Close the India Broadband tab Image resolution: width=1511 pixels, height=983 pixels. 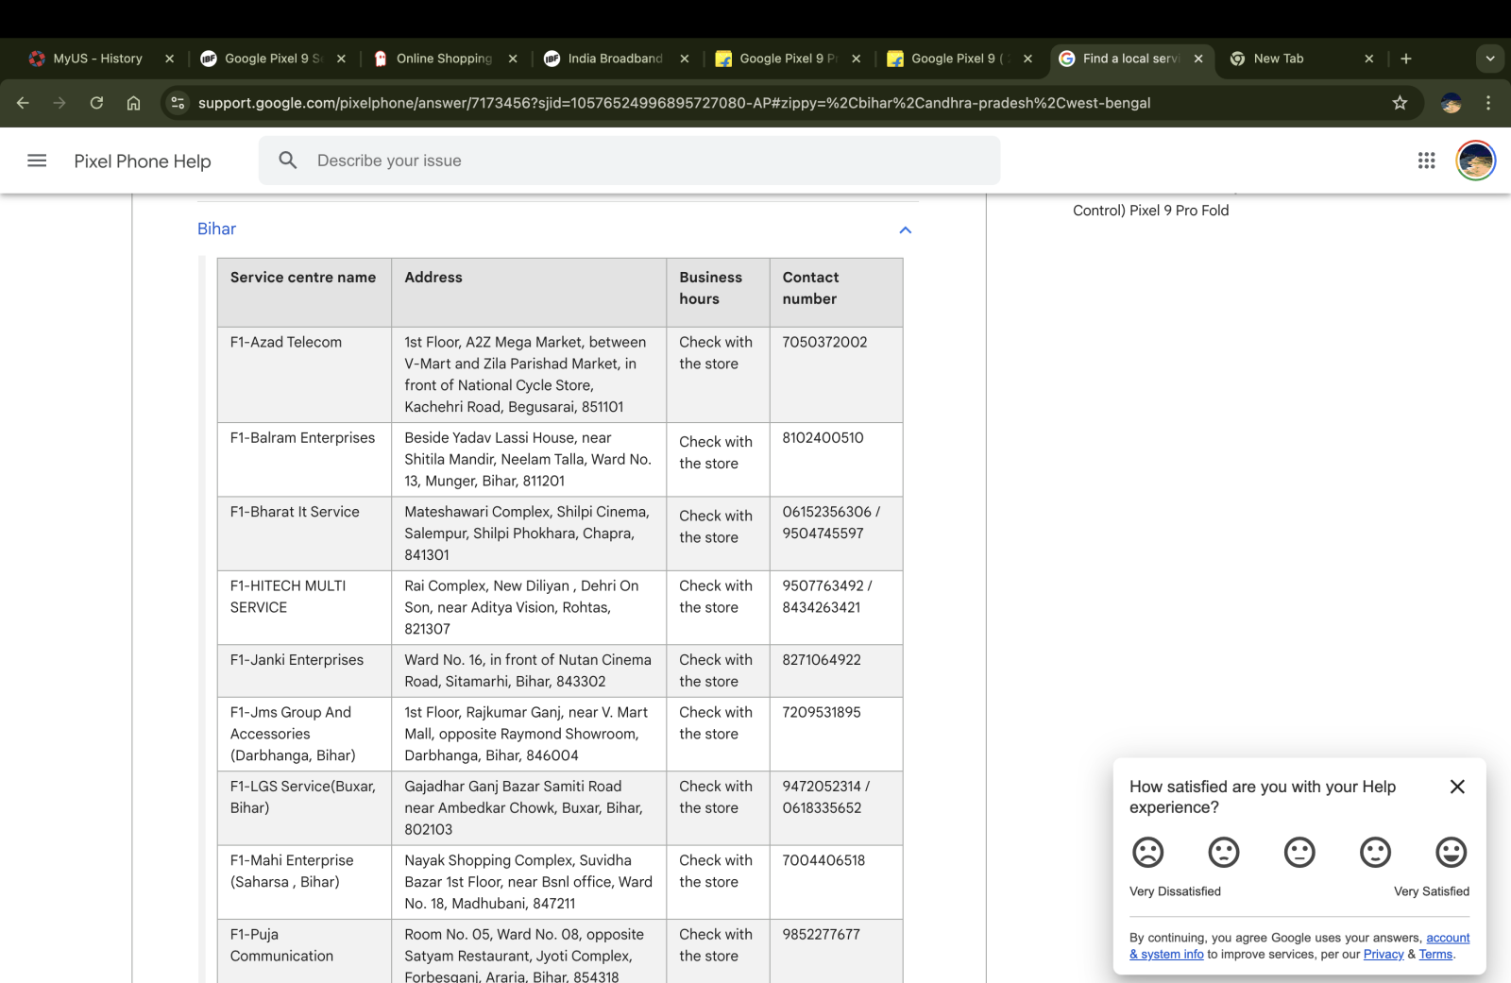point(685,59)
